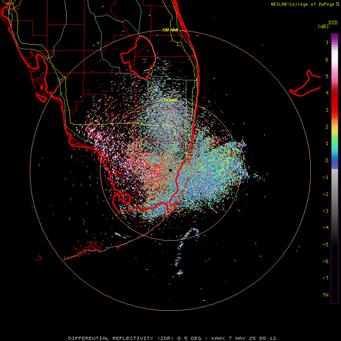
Task: Click the 7 MAY 25 05:12 timestamp
Action: [252, 338]
